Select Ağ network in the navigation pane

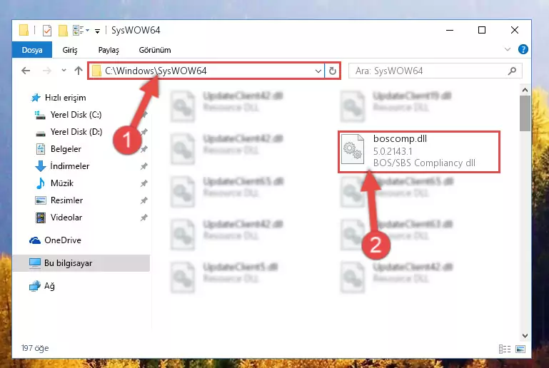click(x=49, y=286)
